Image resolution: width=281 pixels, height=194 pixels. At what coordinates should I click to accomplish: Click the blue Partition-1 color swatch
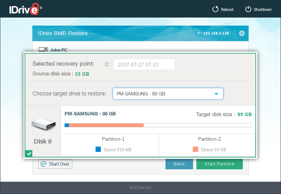pyautogui.click(x=98, y=149)
